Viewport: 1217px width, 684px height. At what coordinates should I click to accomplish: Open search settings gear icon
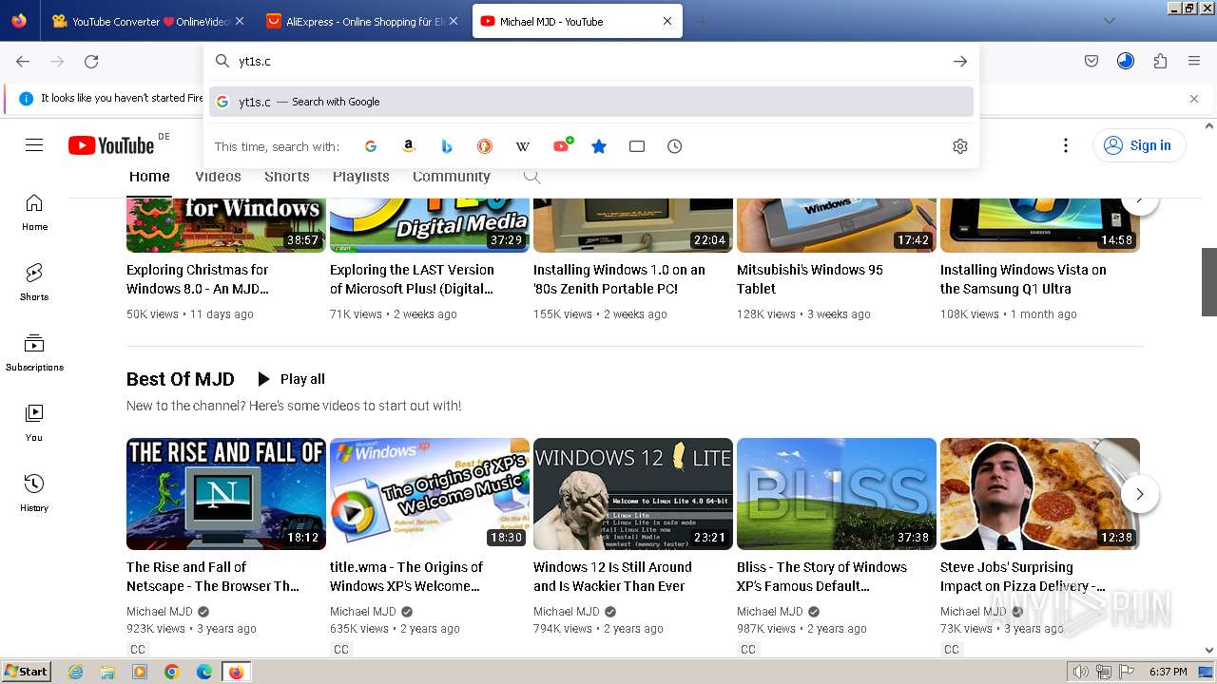(960, 146)
